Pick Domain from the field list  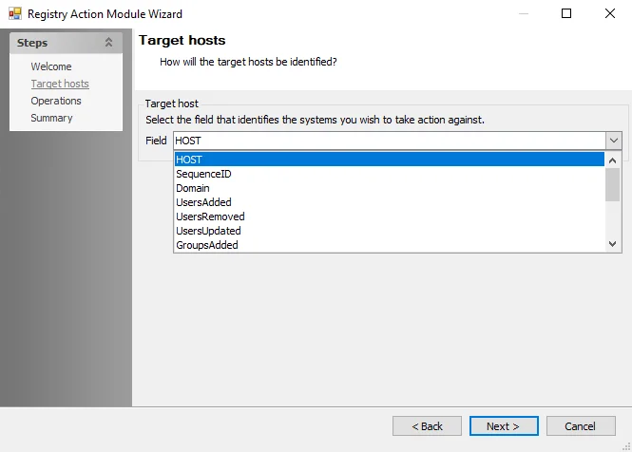390,188
